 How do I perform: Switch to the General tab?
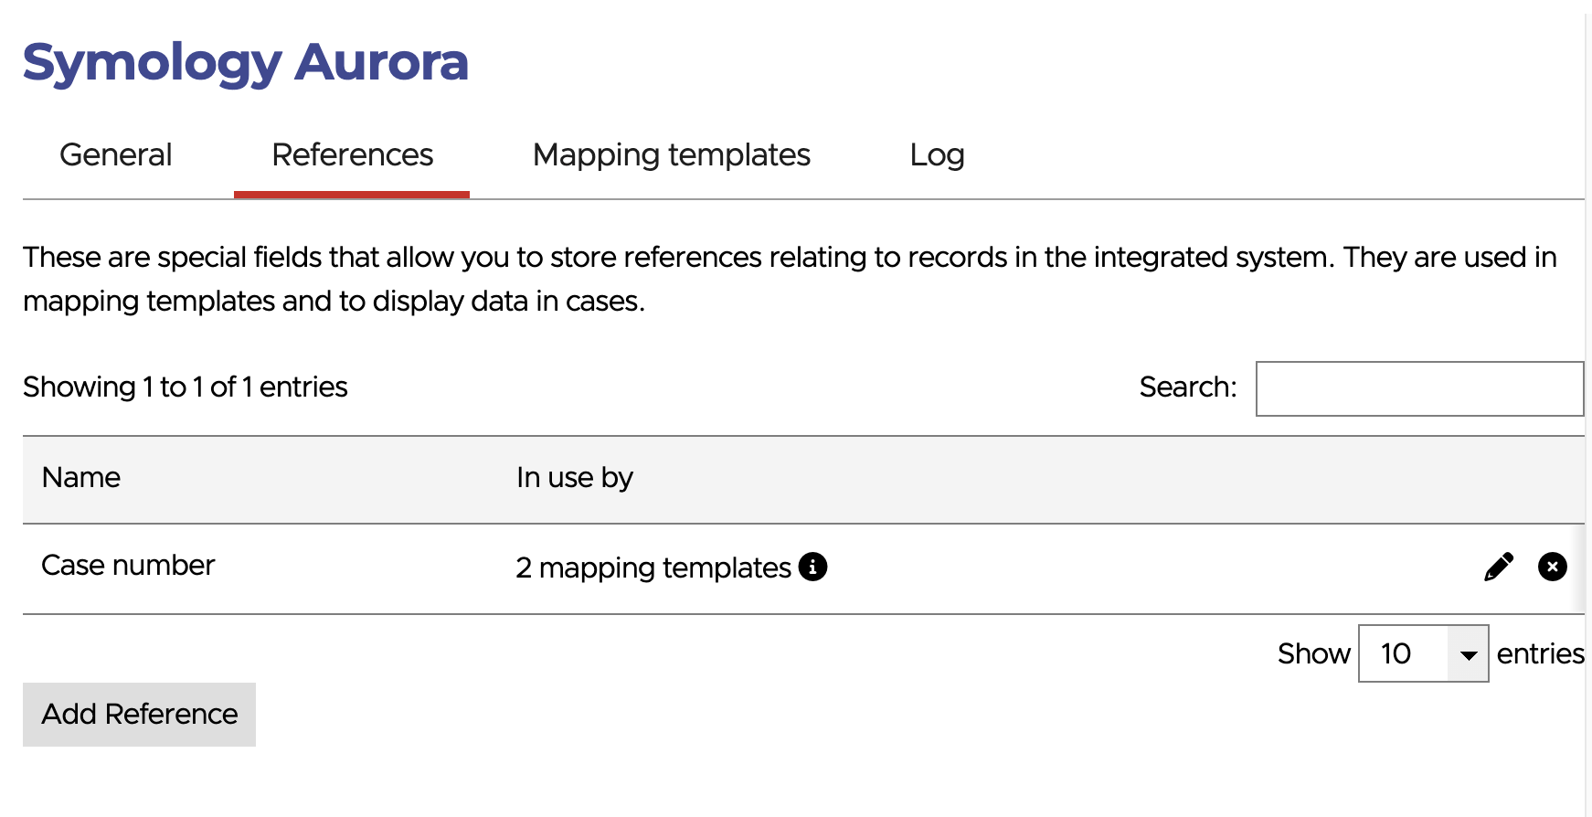tap(116, 155)
